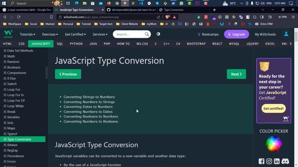
Task: Open browser extensions puzzle icon
Action: [x=255, y=17]
